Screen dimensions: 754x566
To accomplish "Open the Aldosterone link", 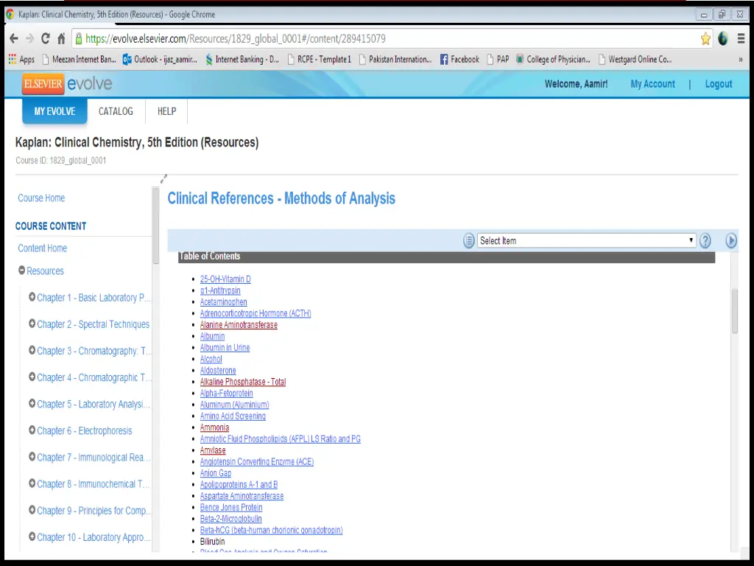I will click(x=218, y=371).
